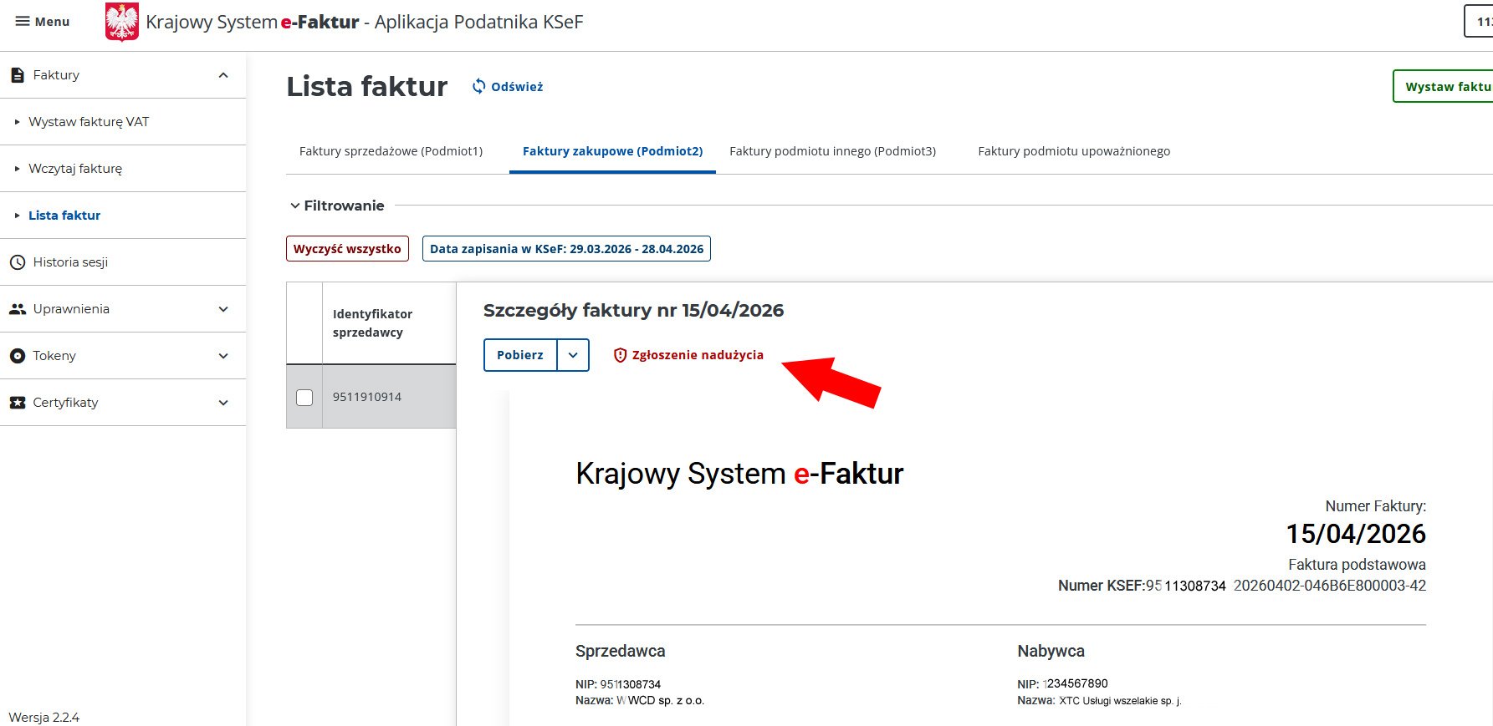Click the Polish eagle emblem logo

coord(122,22)
